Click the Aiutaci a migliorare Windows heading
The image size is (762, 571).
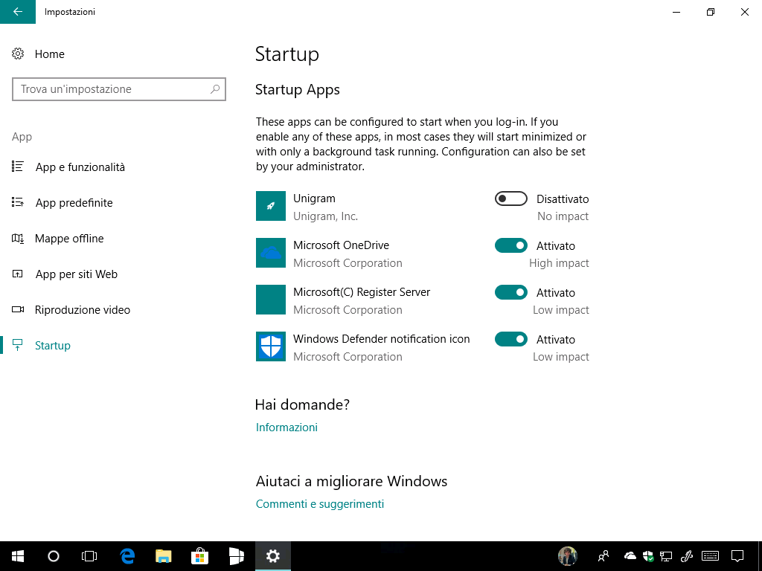coord(351,481)
